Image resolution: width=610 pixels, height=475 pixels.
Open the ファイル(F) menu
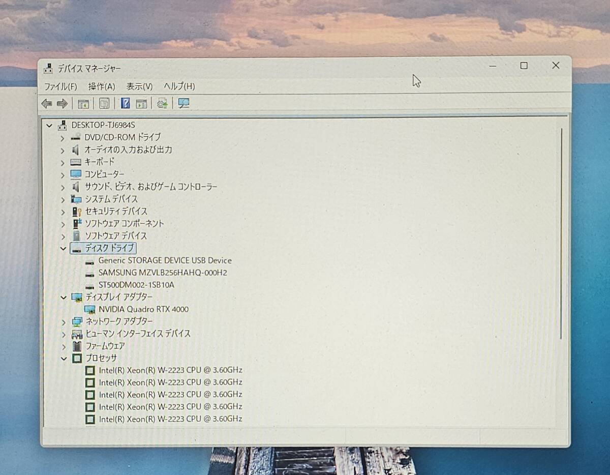pyautogui.click(x=60, y=86)
